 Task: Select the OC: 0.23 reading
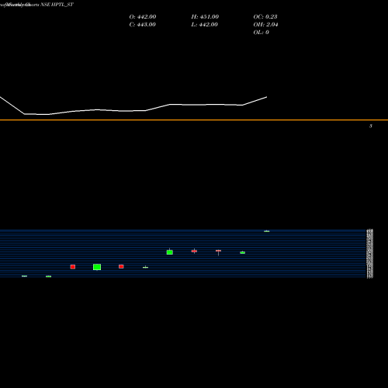coord(265,17)
